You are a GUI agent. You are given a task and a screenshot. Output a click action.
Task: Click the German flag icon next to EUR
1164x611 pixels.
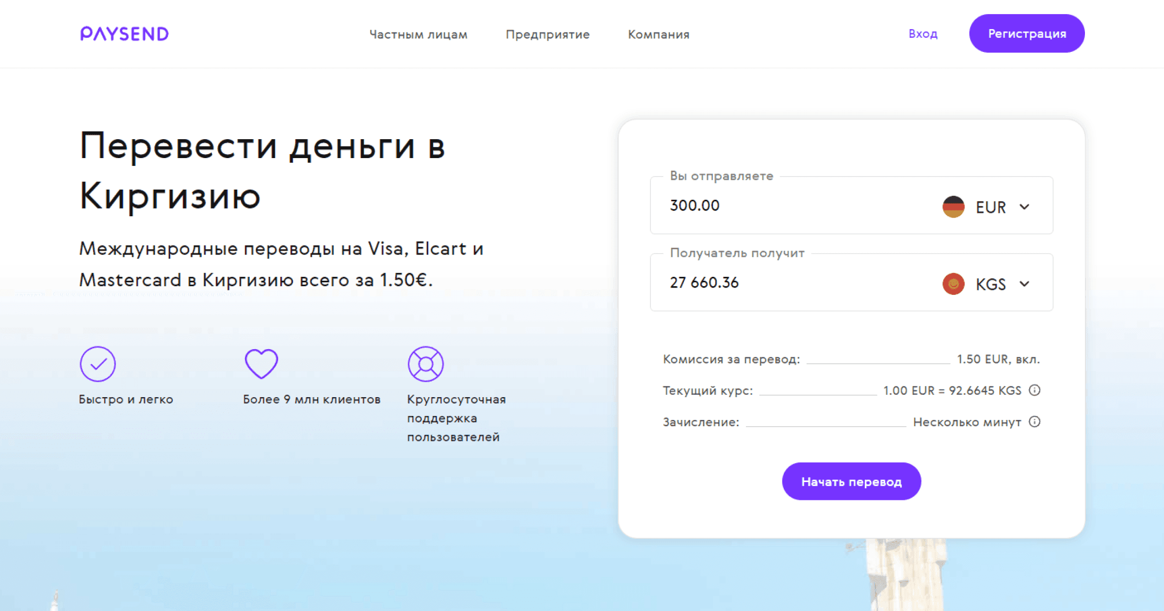(953, 207)
